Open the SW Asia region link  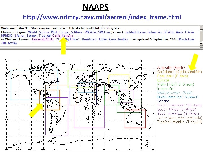pos(90,32)
